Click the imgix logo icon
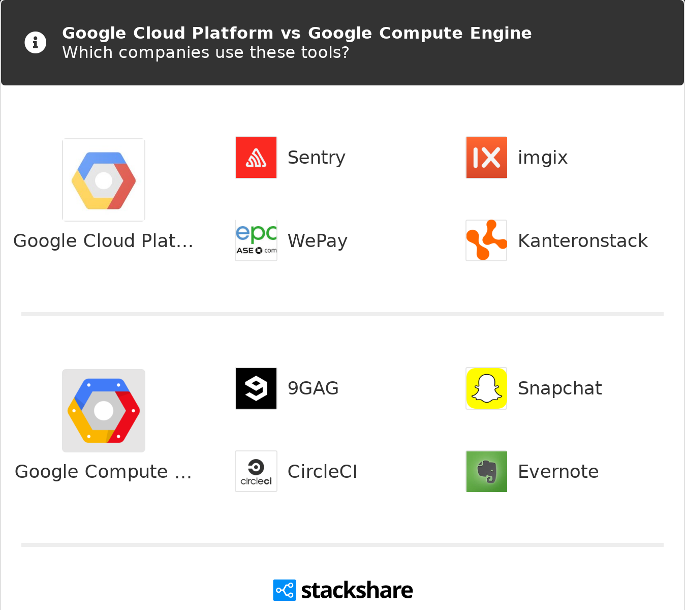 [x=486, y=158]
